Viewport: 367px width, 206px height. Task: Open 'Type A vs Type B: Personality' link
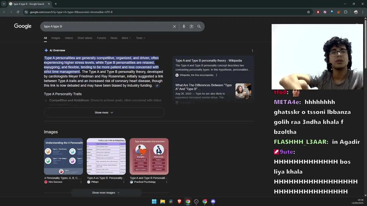pyautogui.click(x=106, y=178)
